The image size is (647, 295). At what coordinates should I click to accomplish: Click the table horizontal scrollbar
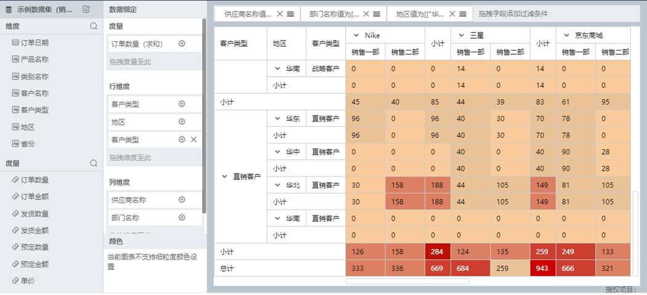pos(407,281)
